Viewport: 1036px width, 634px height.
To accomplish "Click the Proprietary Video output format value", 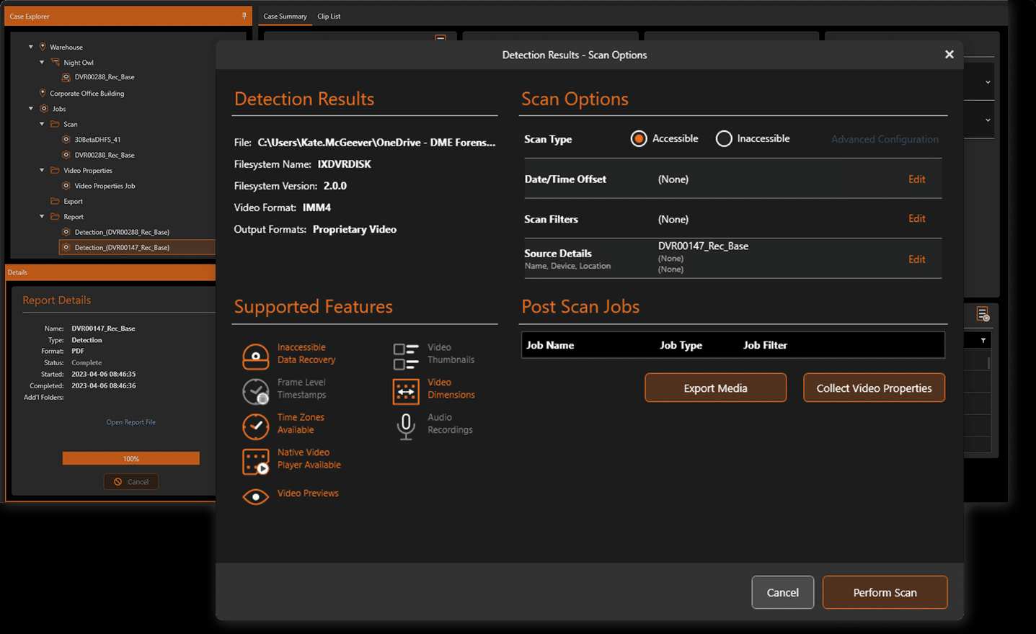I will 355,229.
